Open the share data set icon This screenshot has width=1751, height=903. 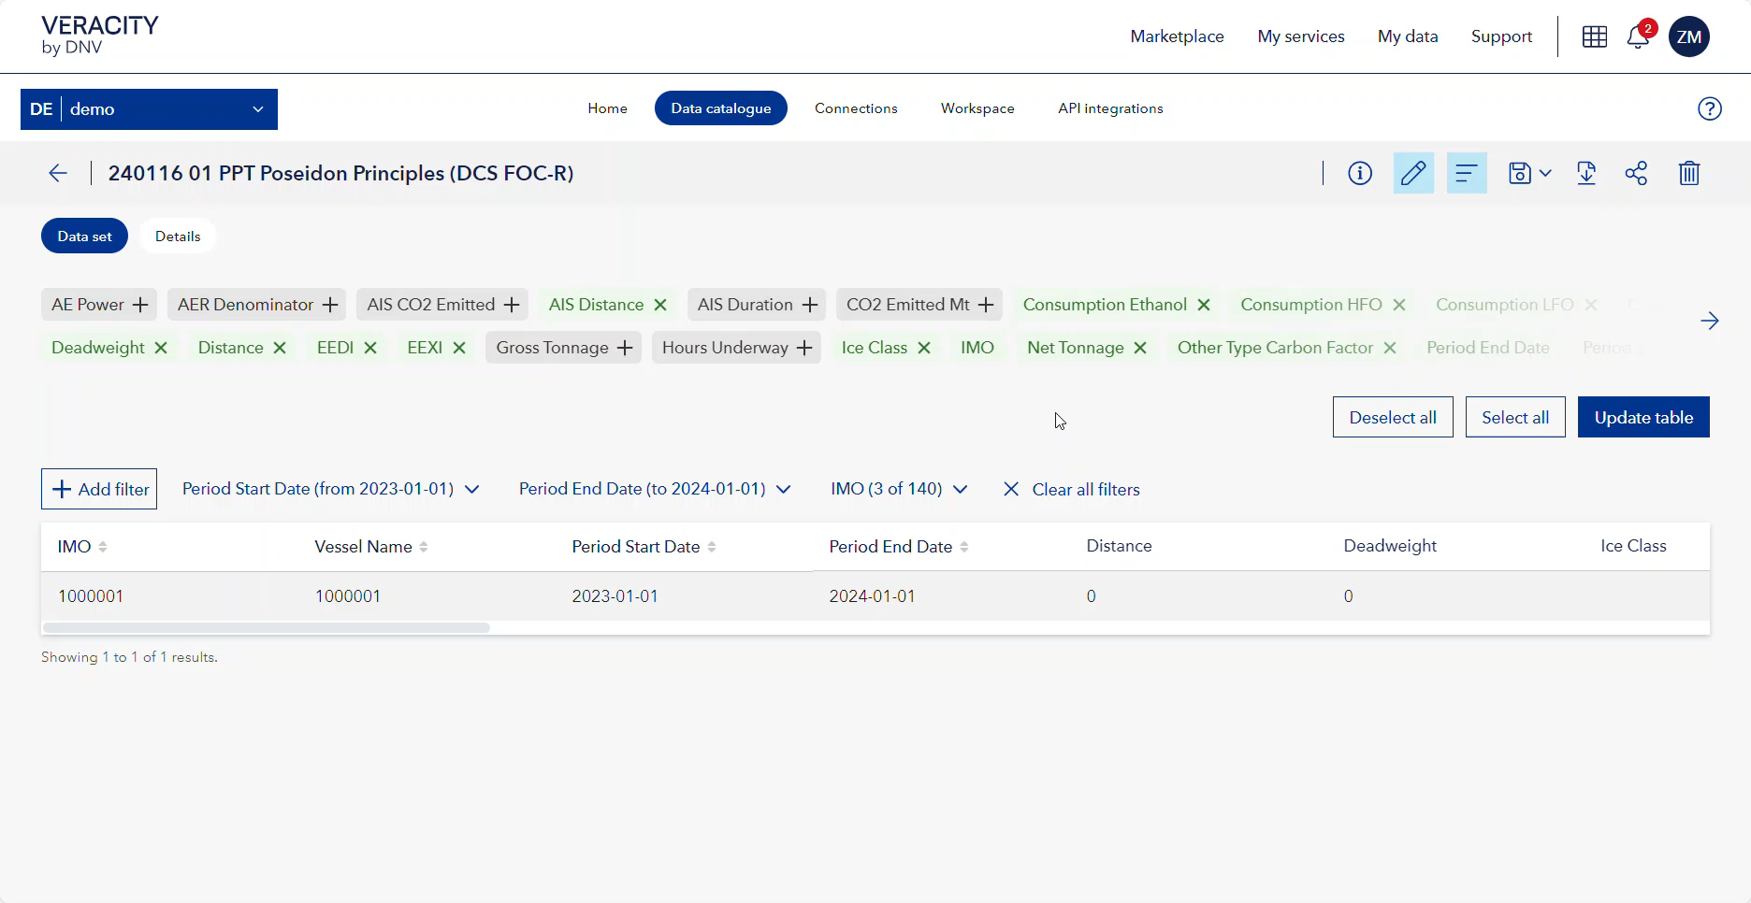pos(1636,173)
